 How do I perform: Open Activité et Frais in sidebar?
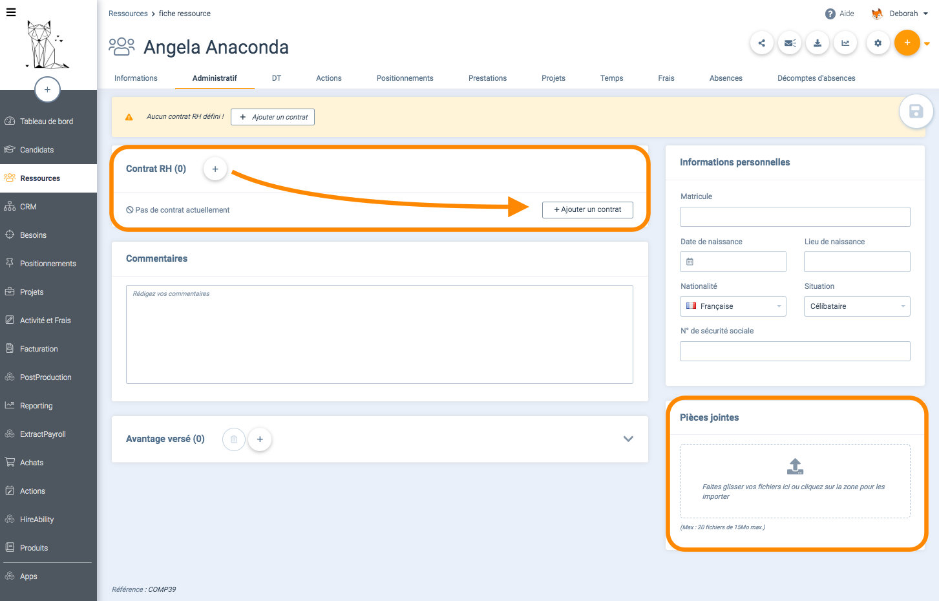[48, 321]
